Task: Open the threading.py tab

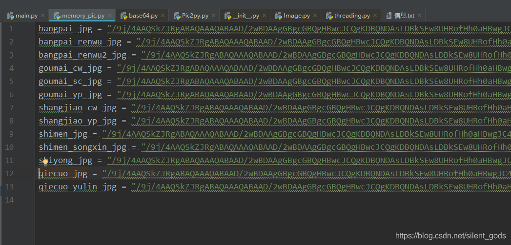Action: [x=352, y=15]
